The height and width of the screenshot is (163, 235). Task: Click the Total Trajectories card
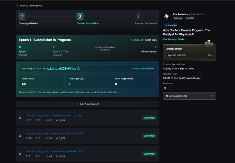(x=134, y=81)
